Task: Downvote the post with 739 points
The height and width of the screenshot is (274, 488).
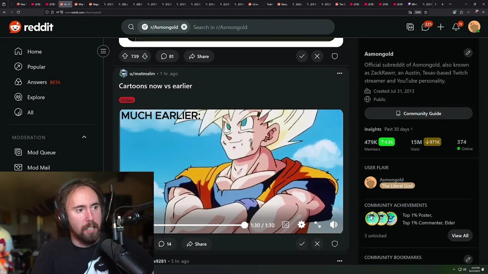Action: [145, 56]
